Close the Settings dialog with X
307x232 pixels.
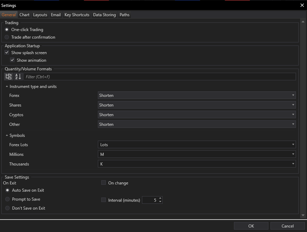302,5
